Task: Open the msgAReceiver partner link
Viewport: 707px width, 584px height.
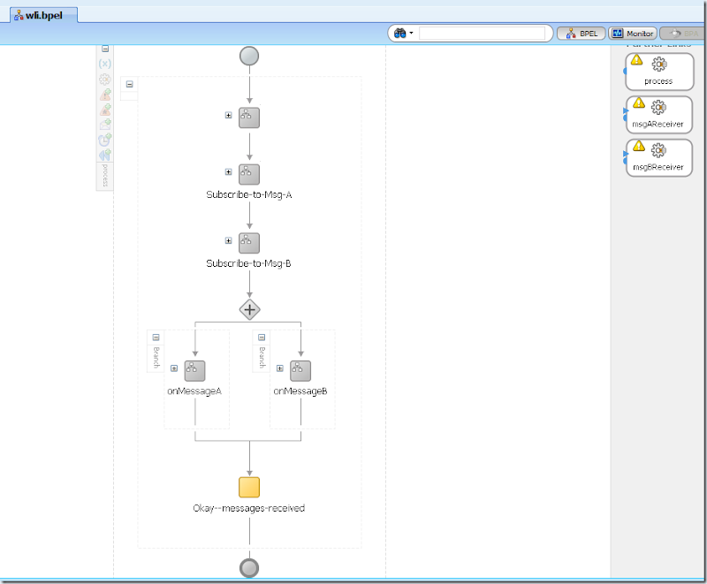Action: 659,115
